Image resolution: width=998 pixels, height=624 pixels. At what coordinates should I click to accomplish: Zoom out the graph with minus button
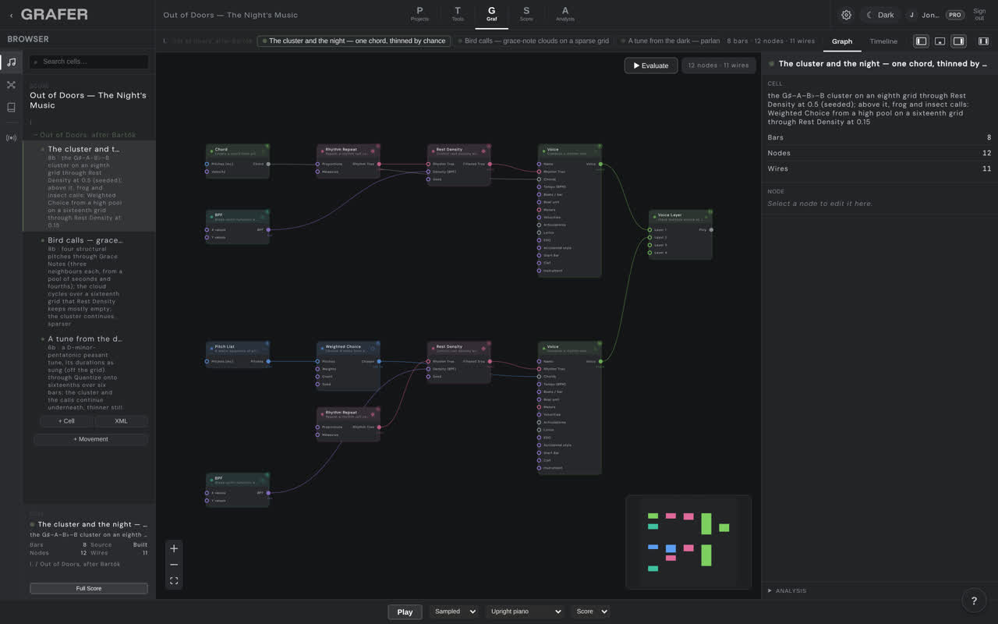click(174, 565)
